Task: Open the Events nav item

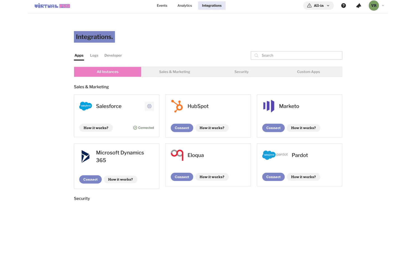Action: coord(162,6)
